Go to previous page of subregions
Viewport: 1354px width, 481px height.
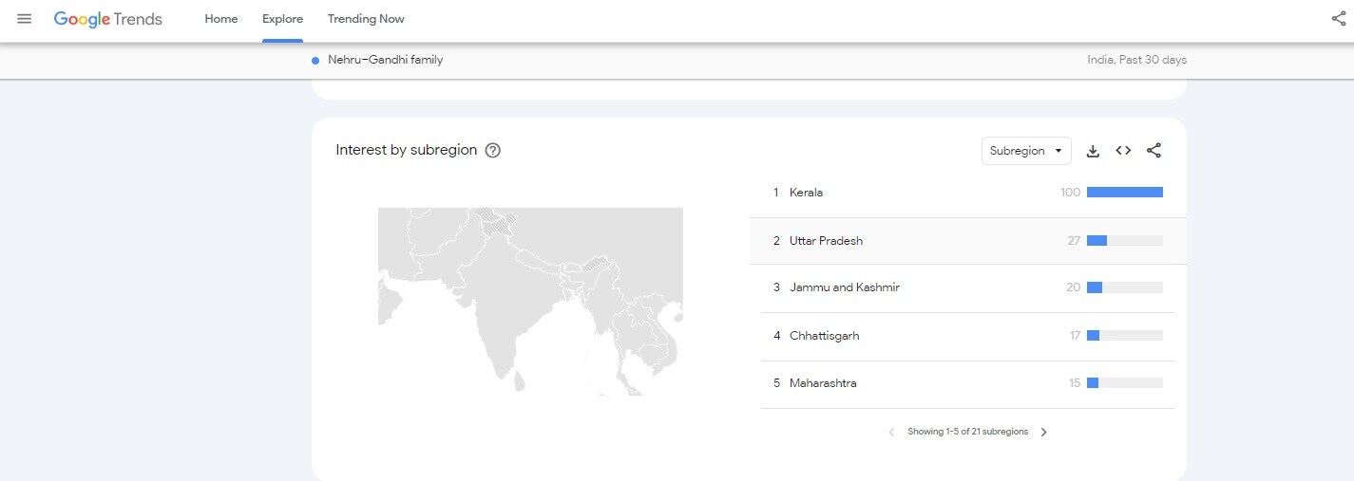tap(891, 432)
